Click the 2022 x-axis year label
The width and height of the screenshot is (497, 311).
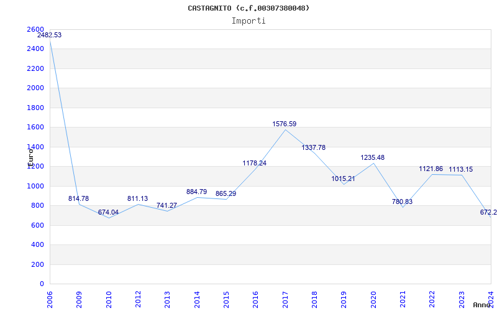[x=432, y=299]
